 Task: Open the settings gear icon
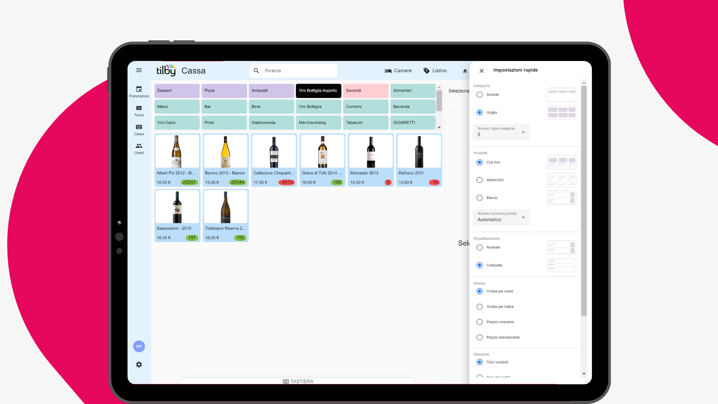[x=139, y=364]
